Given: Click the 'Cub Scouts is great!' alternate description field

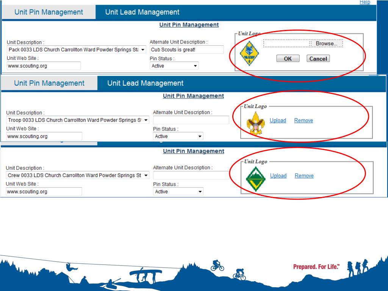Looking at the screenshot, I should click(187, 50).
